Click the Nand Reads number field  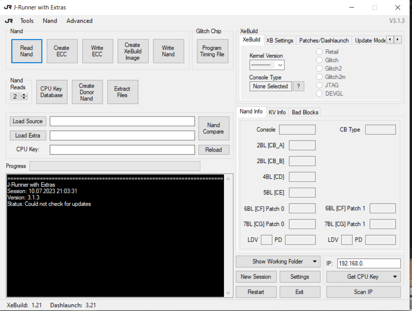pyautogui.click(x=15, y=96)
